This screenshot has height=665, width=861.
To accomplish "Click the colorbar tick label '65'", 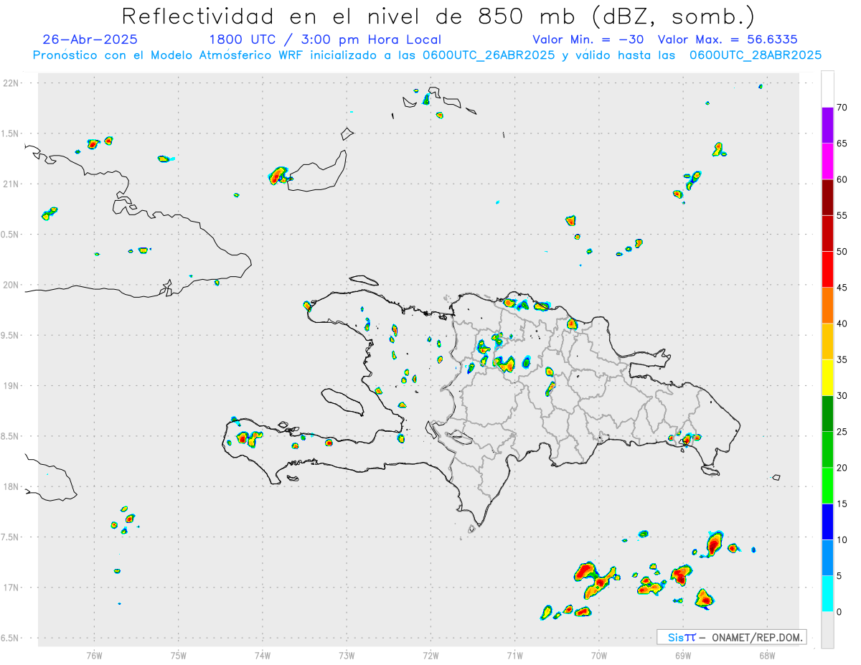I will 842,143.
